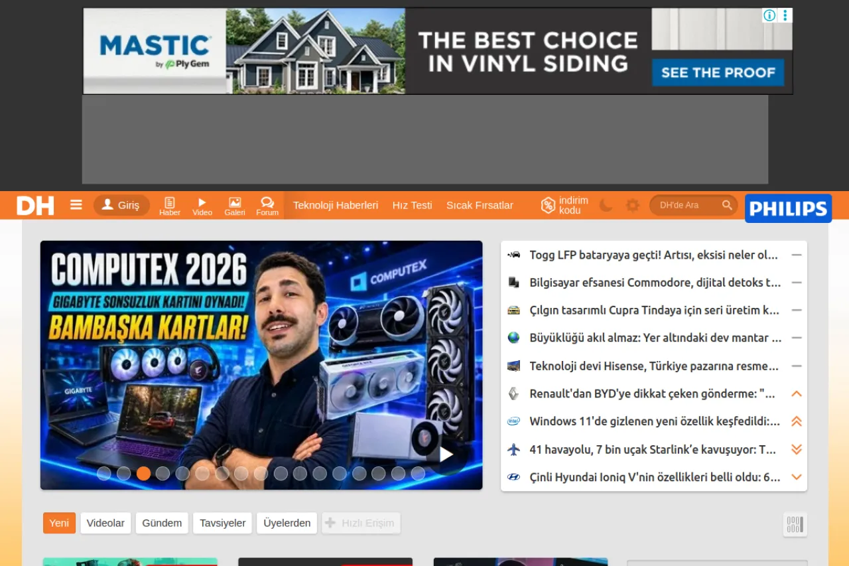Open the Forum section icon
This screenshot has width=849, height=566.
pyautogui.click(x=267, y=206)
